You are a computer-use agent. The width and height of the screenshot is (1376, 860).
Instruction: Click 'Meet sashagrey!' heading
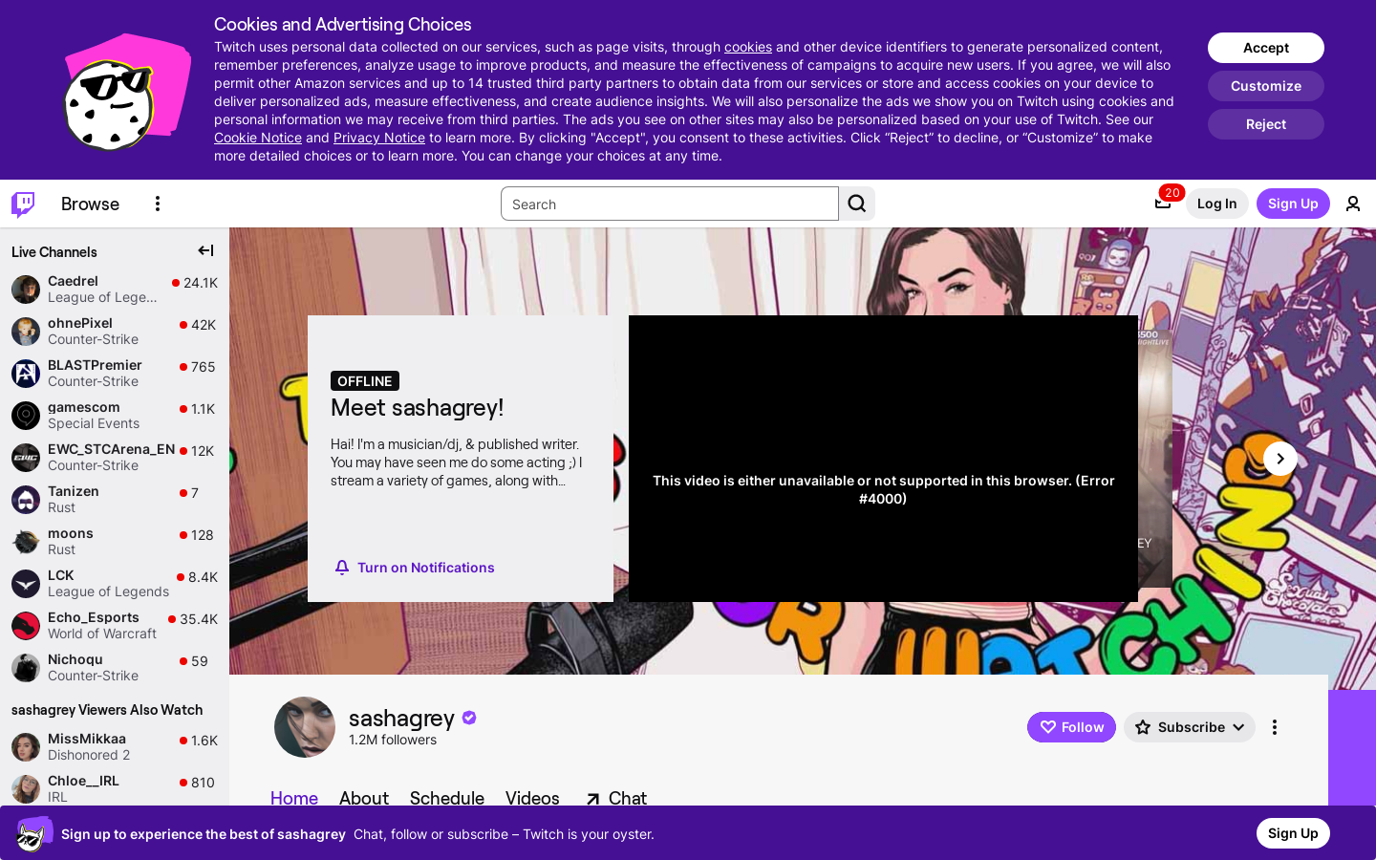pyautogui.click(x=417, y=407)
